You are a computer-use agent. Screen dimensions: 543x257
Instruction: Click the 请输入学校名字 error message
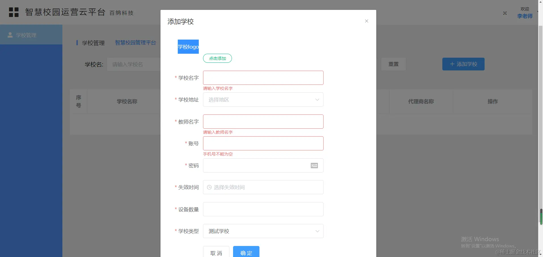coord(218,88)
